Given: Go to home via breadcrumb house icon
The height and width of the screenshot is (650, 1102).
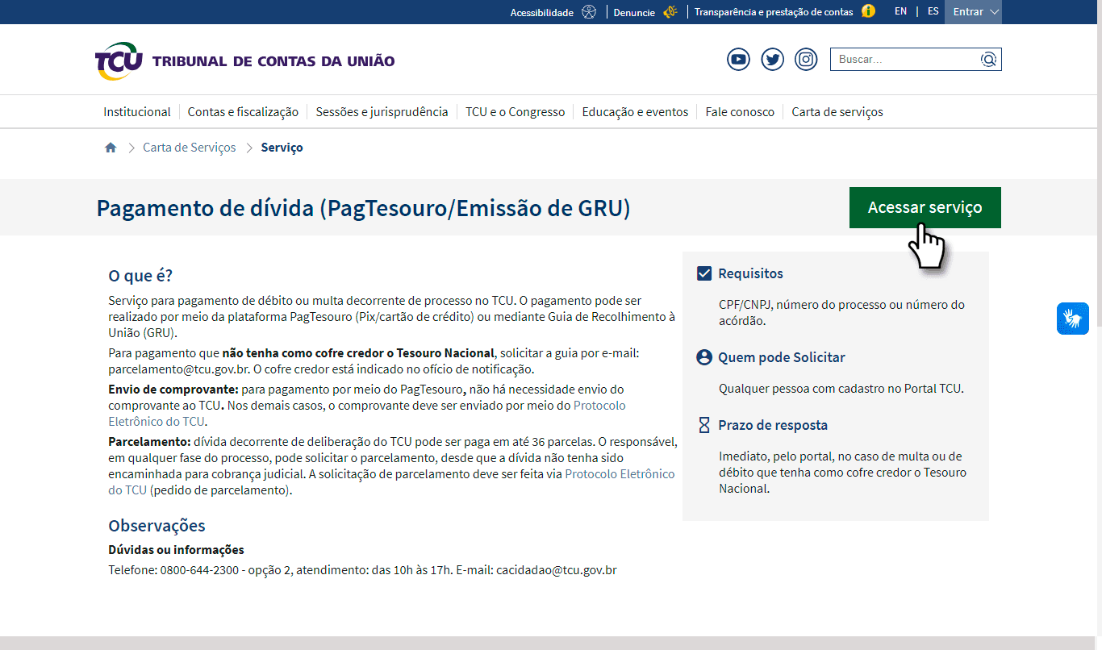Looking at the screenshot, I should 111,148.
